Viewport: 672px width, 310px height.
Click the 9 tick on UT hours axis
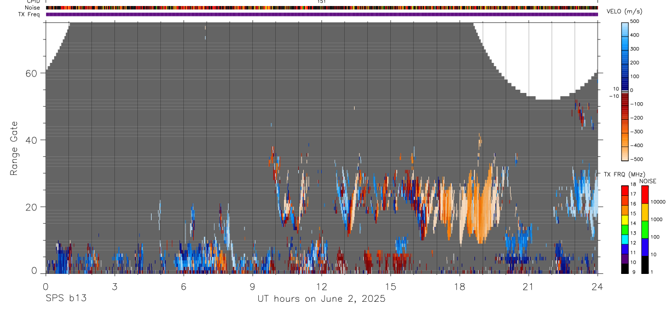tap(252, 286)
